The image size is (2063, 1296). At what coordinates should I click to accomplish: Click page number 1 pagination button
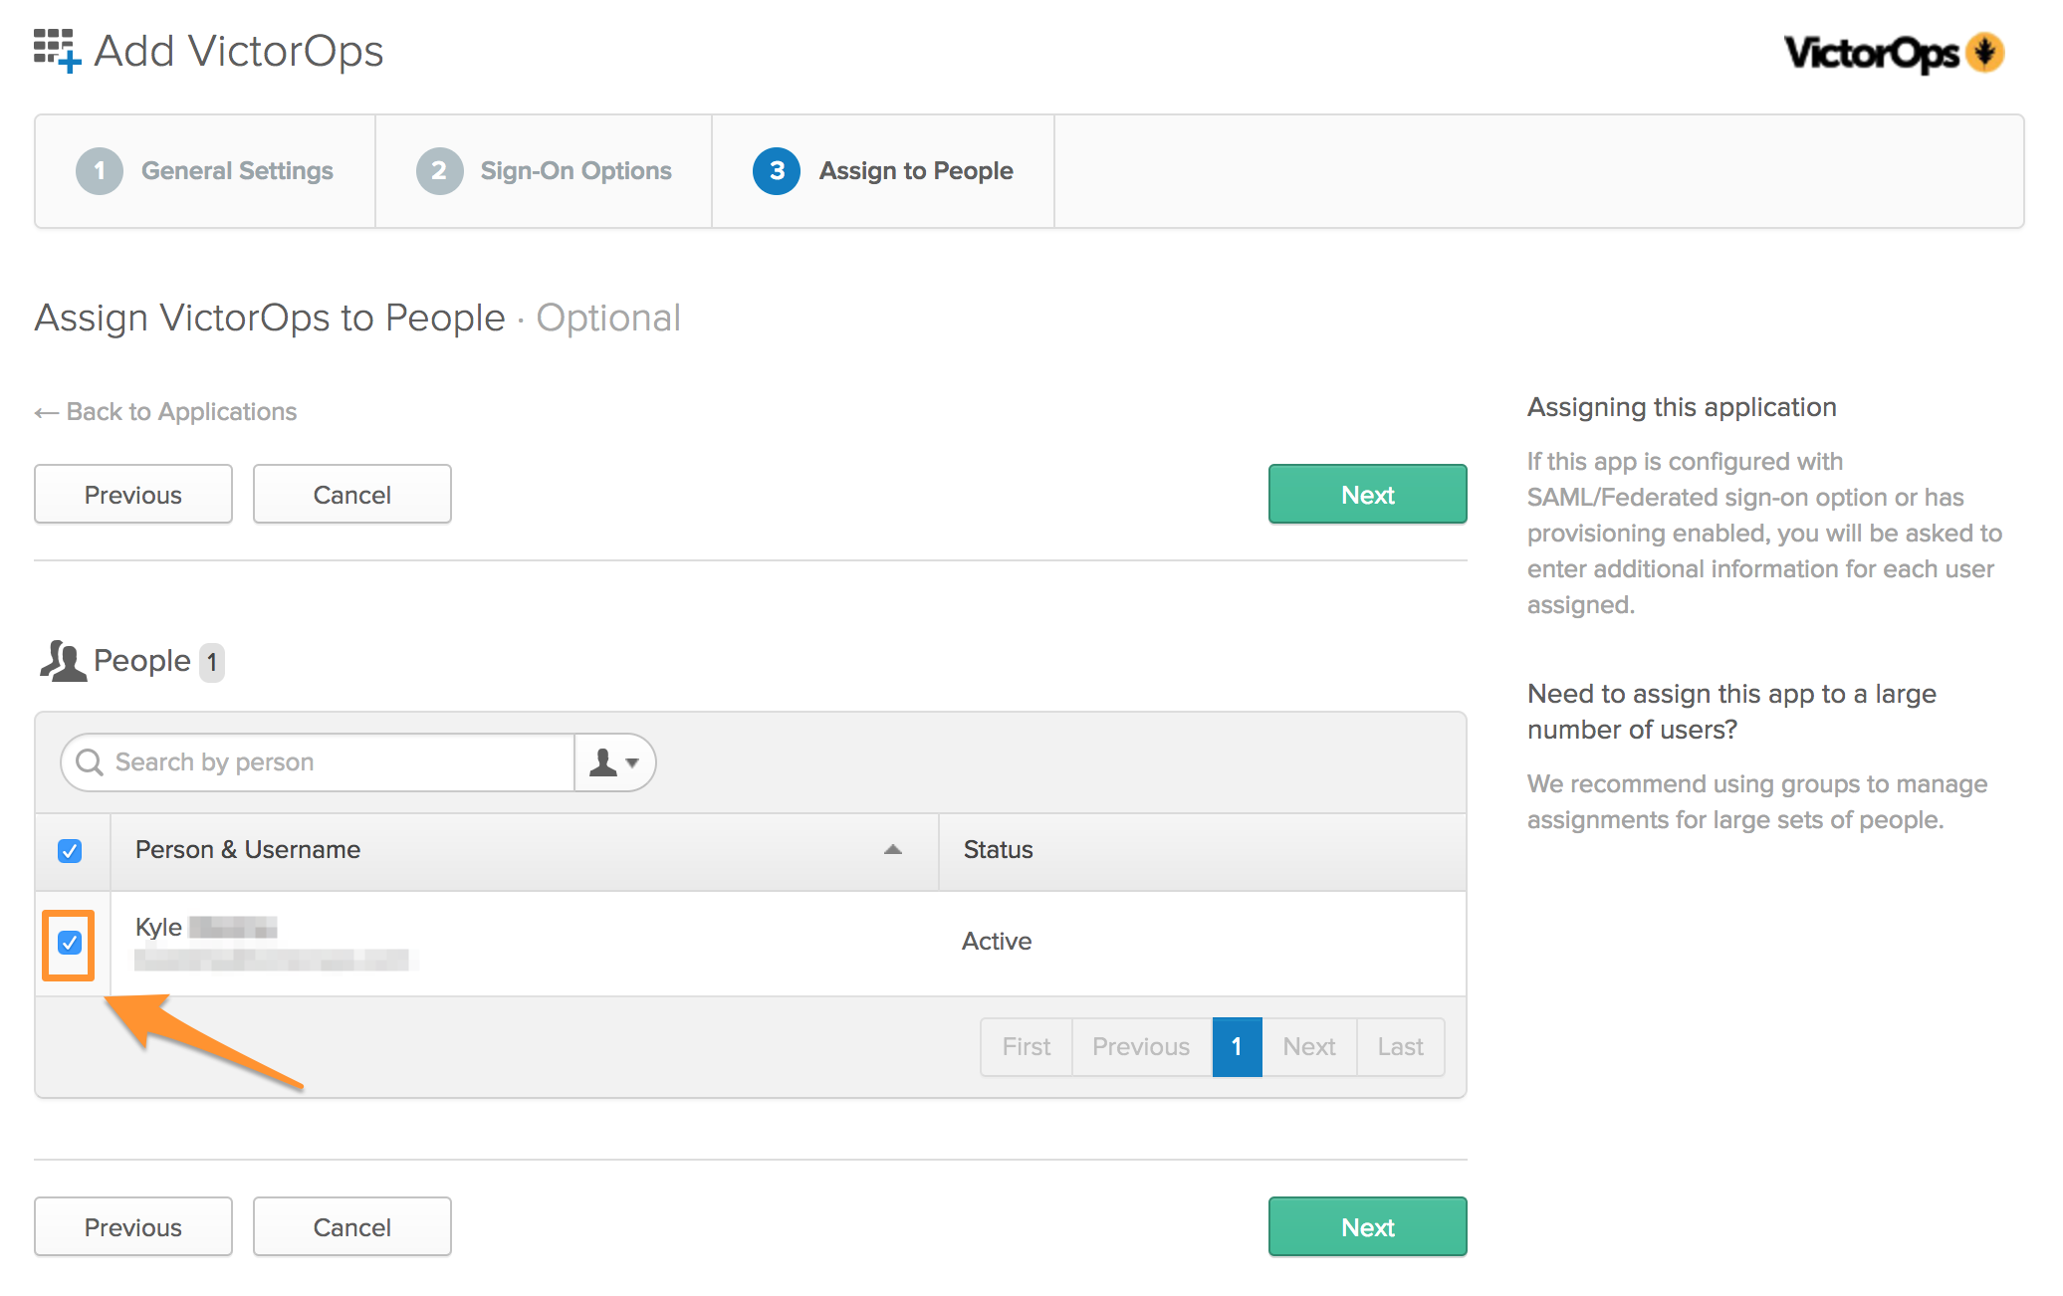tap(1238, 1045)
